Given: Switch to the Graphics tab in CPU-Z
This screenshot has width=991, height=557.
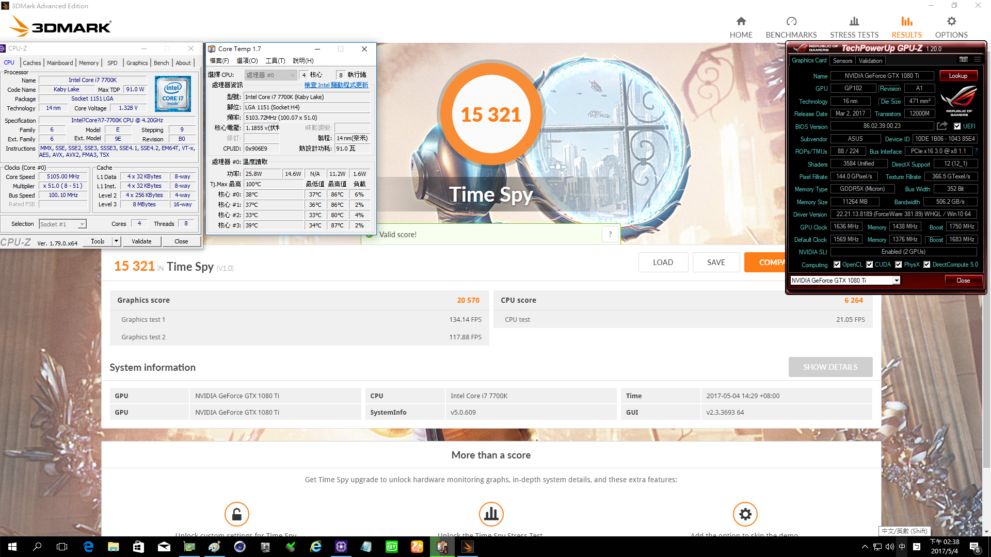Looking at the screenshot, I should click(137, 63).
